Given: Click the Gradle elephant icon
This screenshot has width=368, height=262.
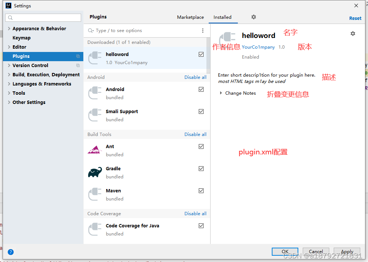Looking at the screenshot, I should (95, 172).
